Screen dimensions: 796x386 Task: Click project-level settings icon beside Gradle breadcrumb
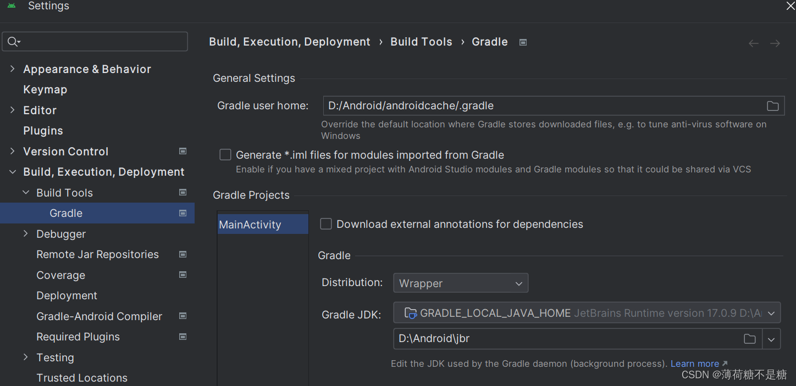coord(523,42)
